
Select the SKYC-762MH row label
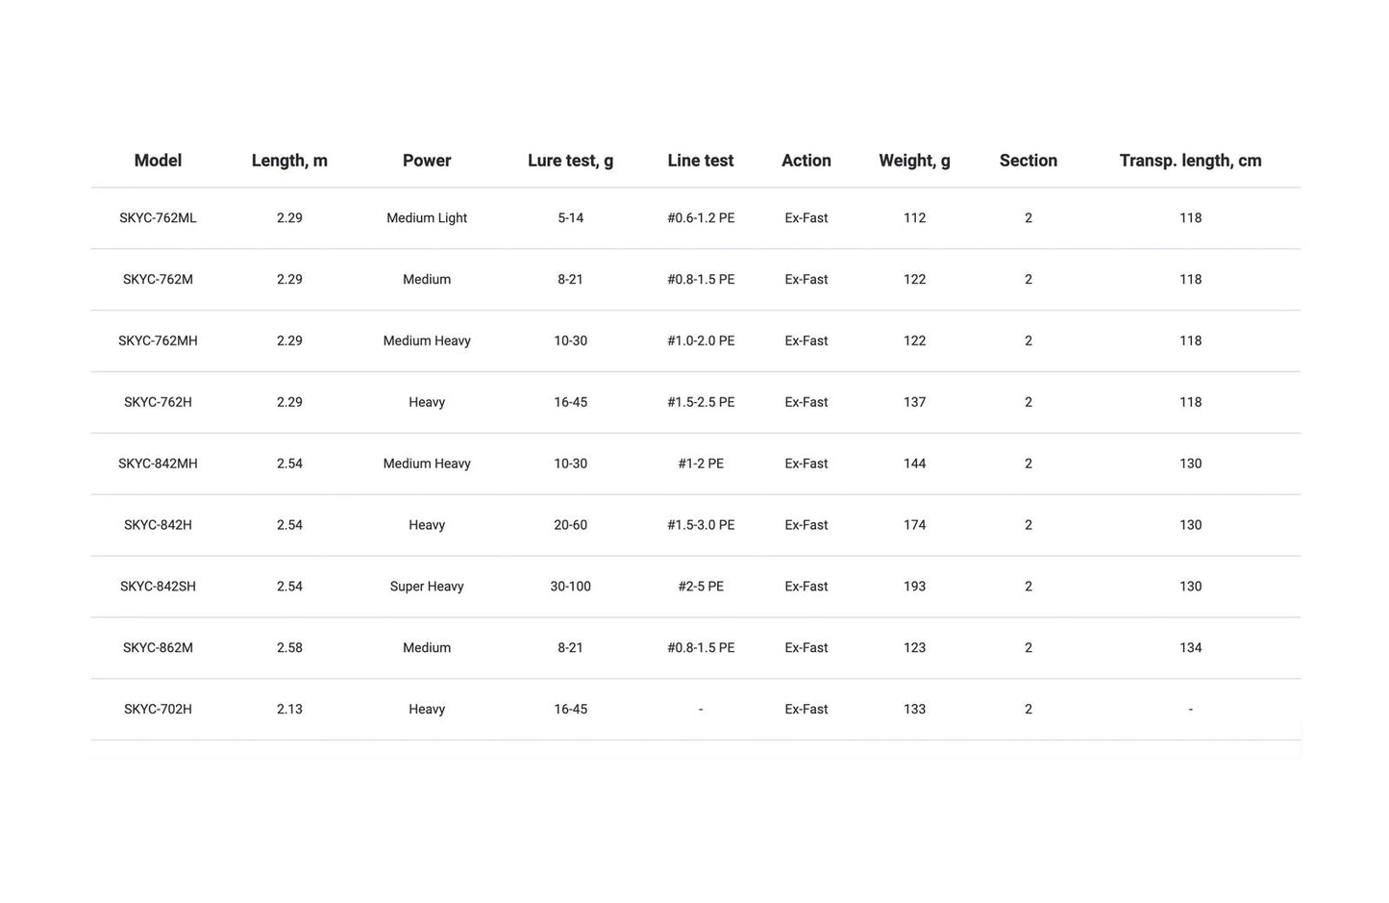[x=158, y=341]
